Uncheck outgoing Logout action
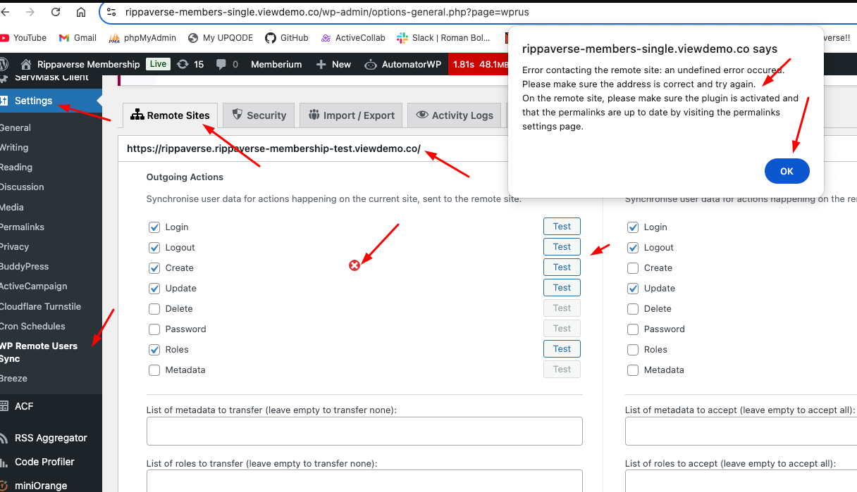The height and width of the screenshot is (492, 857). [154, 248]
